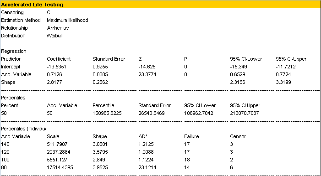Click the Maximum likelihood estimation method cell
The height and width of the screenshot is (176, 321).
coord(67,20)
